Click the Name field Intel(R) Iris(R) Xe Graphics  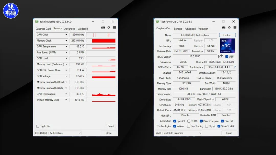pyautogui.click(x=195, y=35)
